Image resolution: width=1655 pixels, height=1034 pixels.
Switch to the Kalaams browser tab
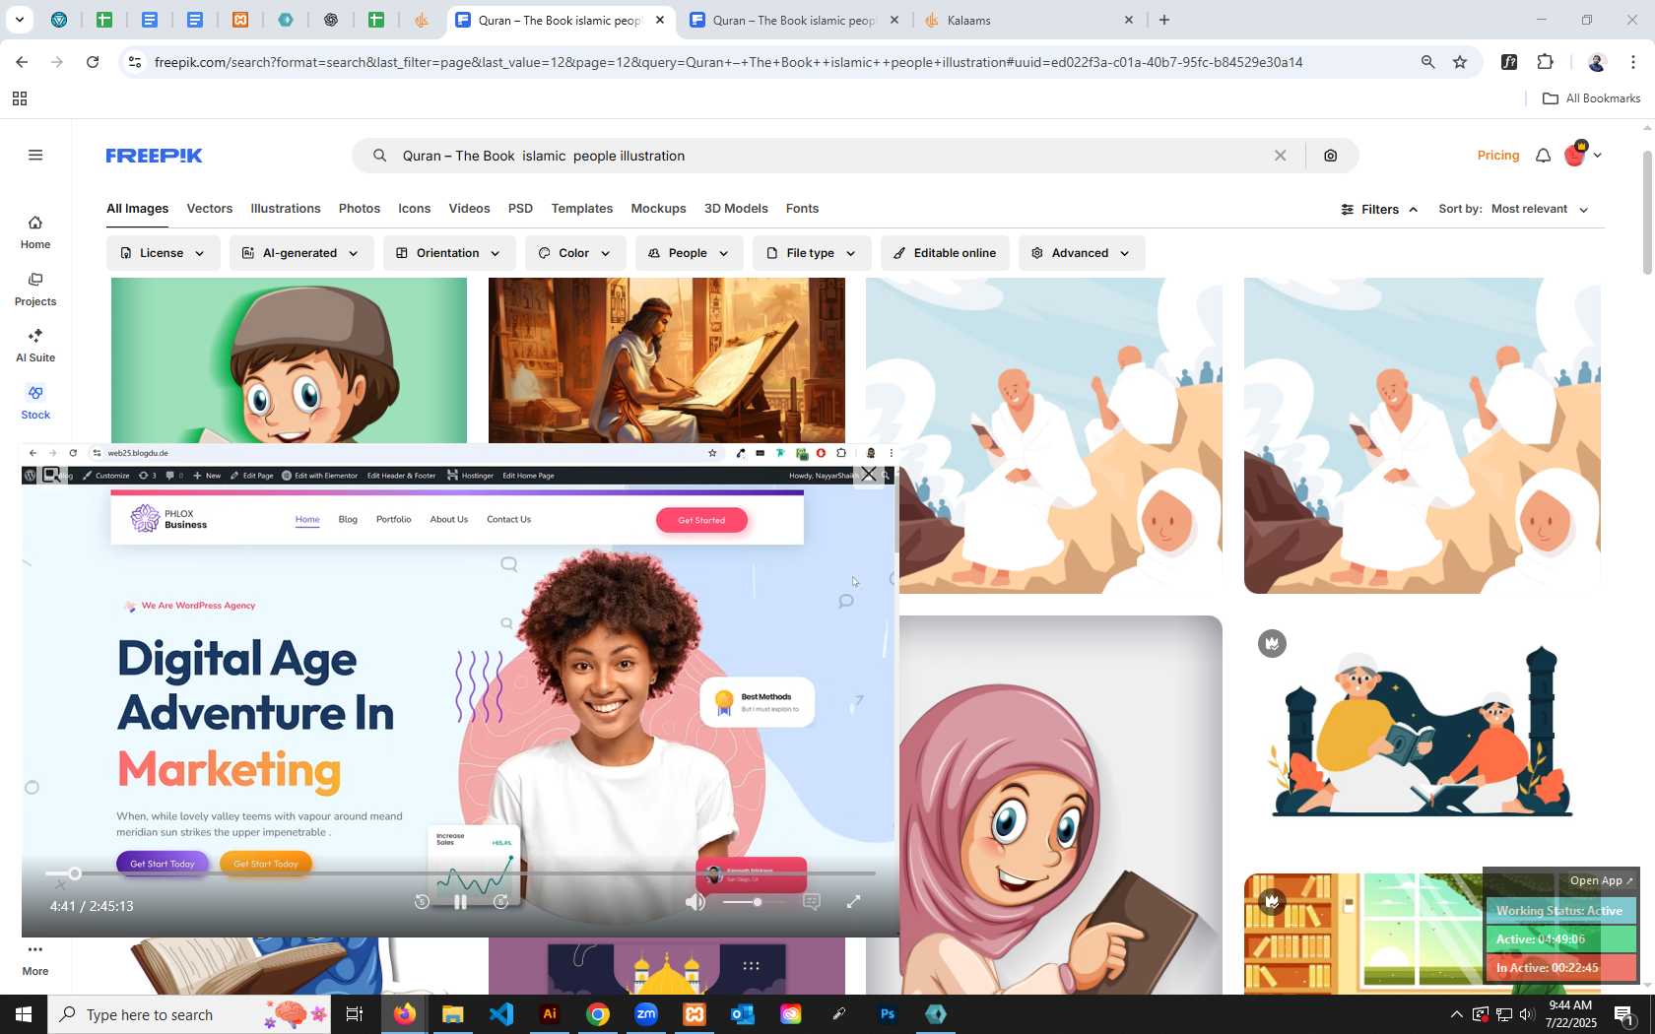1029,20
